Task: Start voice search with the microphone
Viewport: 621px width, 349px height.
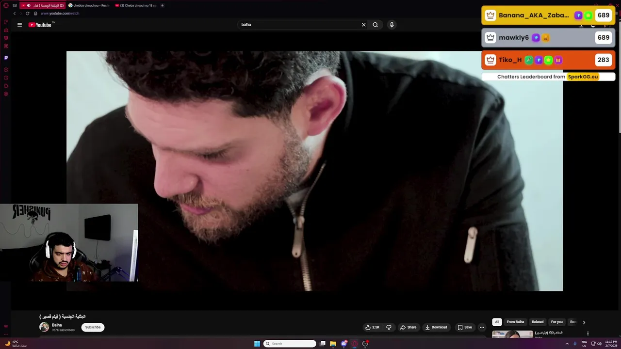Action: click(x=392, y=25)
